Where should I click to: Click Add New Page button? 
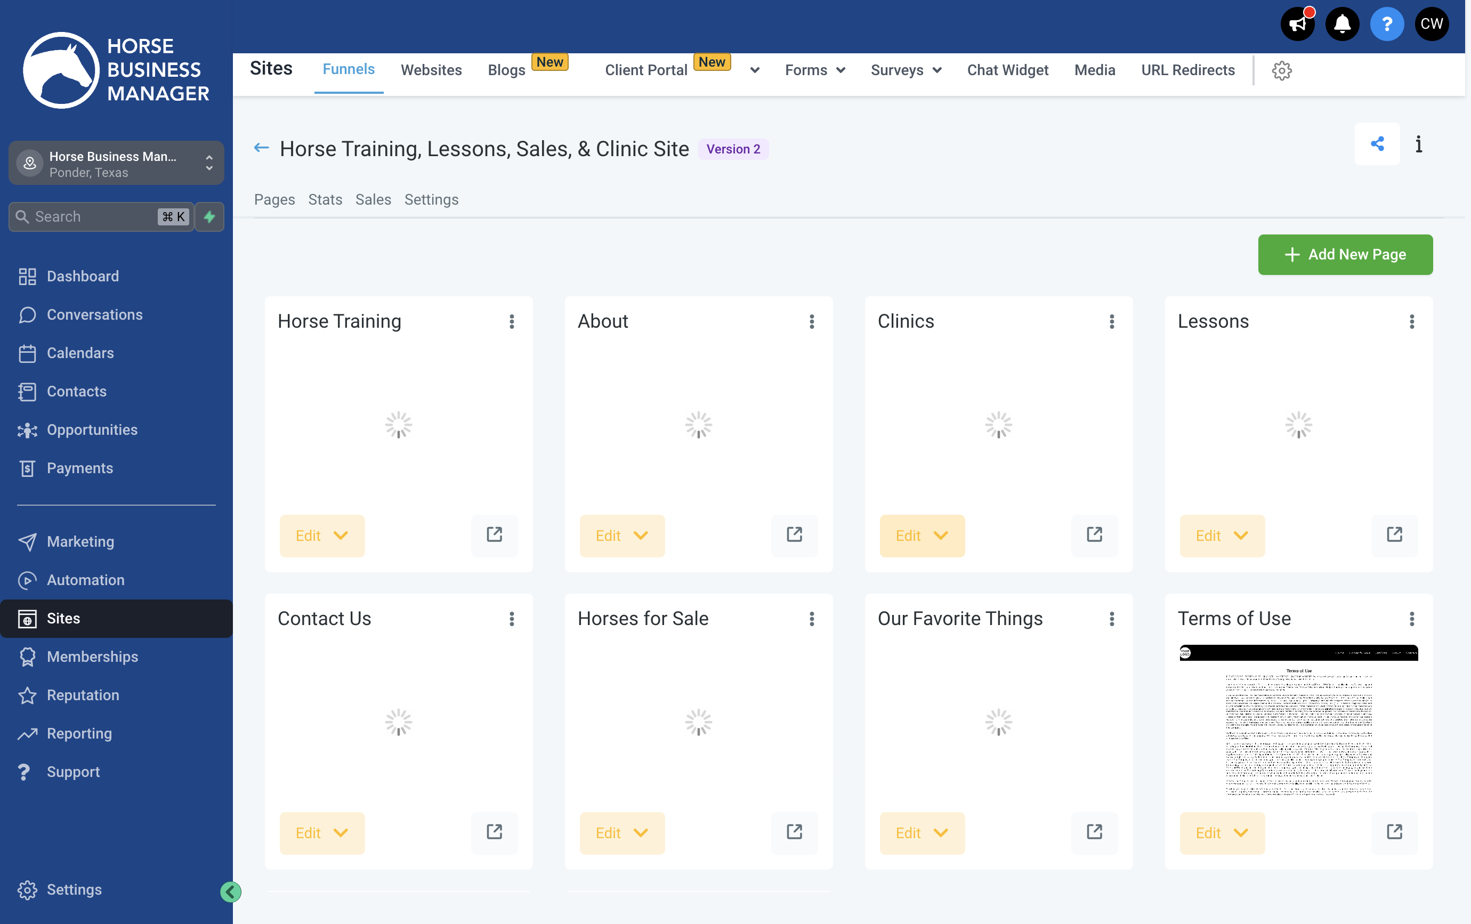click(x=1345, y=254)
